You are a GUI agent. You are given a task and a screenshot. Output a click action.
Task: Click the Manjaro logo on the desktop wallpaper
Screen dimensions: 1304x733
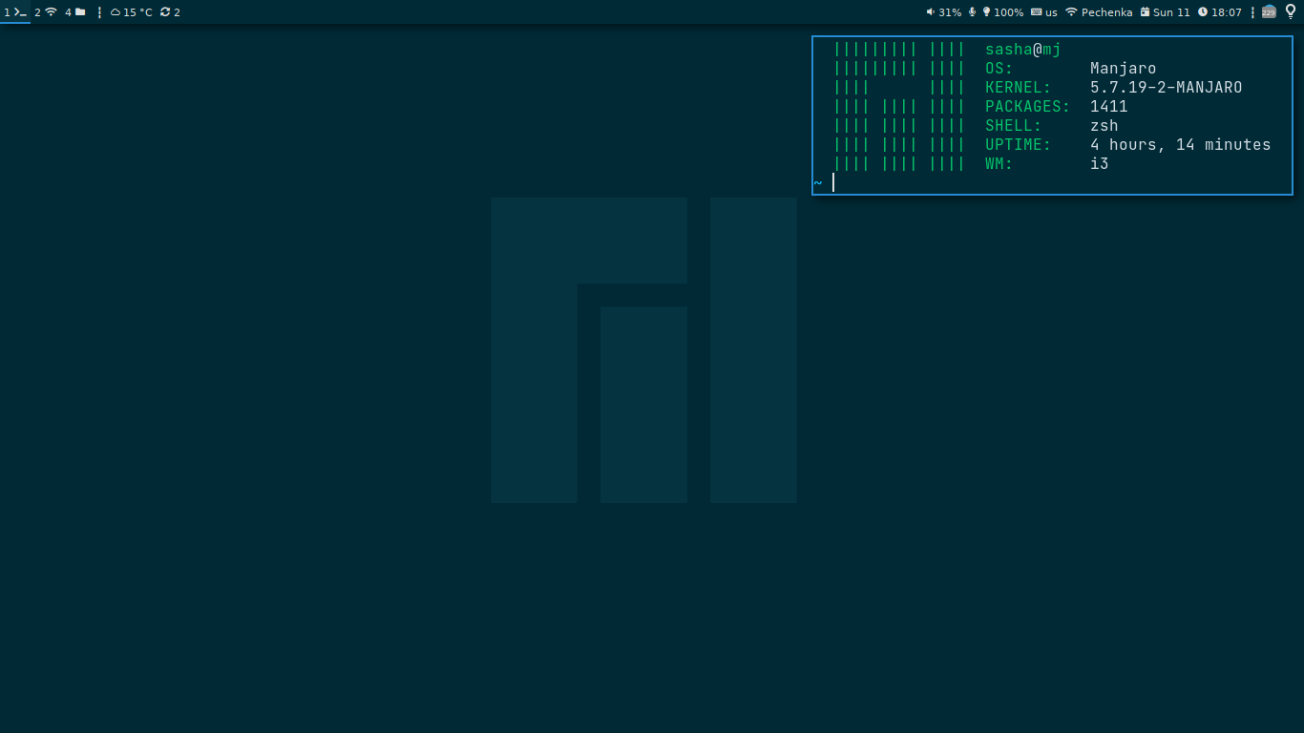643,349
